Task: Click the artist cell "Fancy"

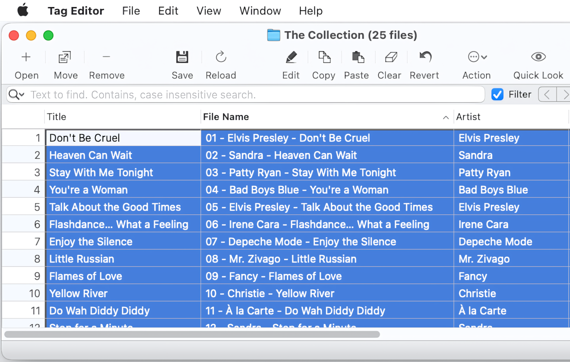Action: tap(511, 276)
